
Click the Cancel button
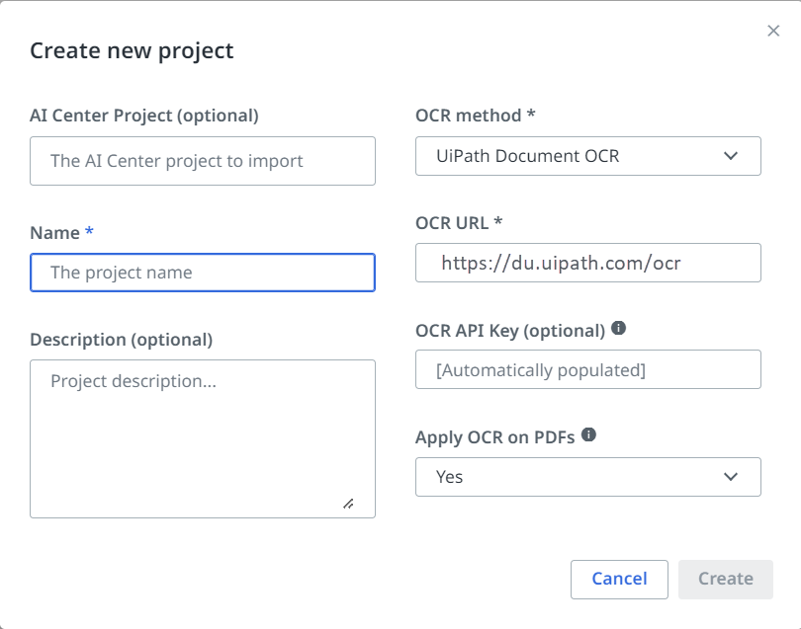pos(619,580)
